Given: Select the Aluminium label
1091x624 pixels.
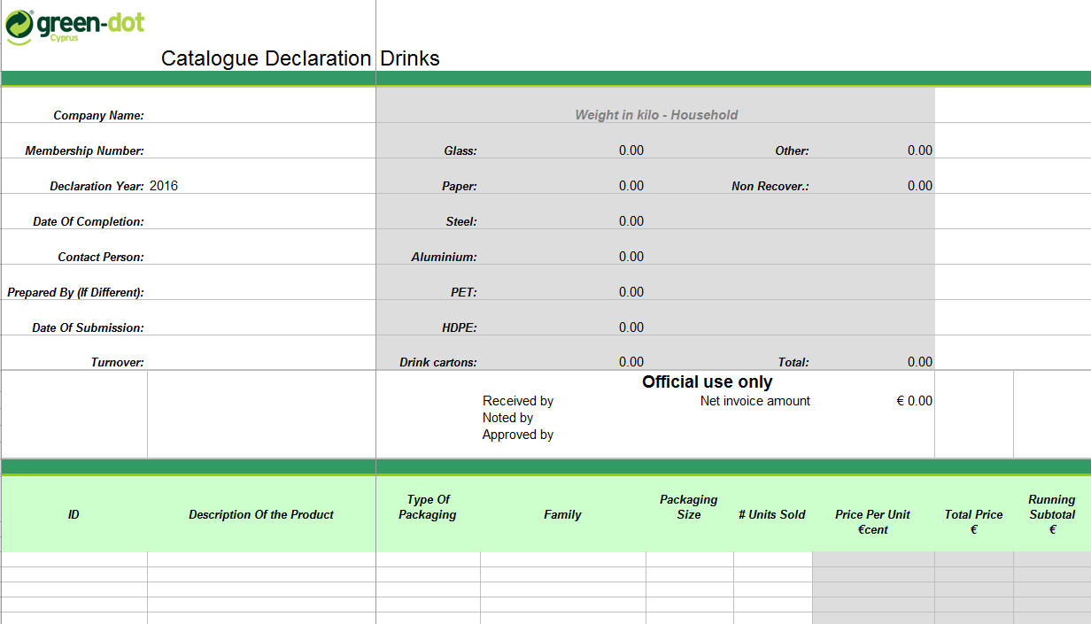Looking at the screenshot, I should (x=444, y=257).
